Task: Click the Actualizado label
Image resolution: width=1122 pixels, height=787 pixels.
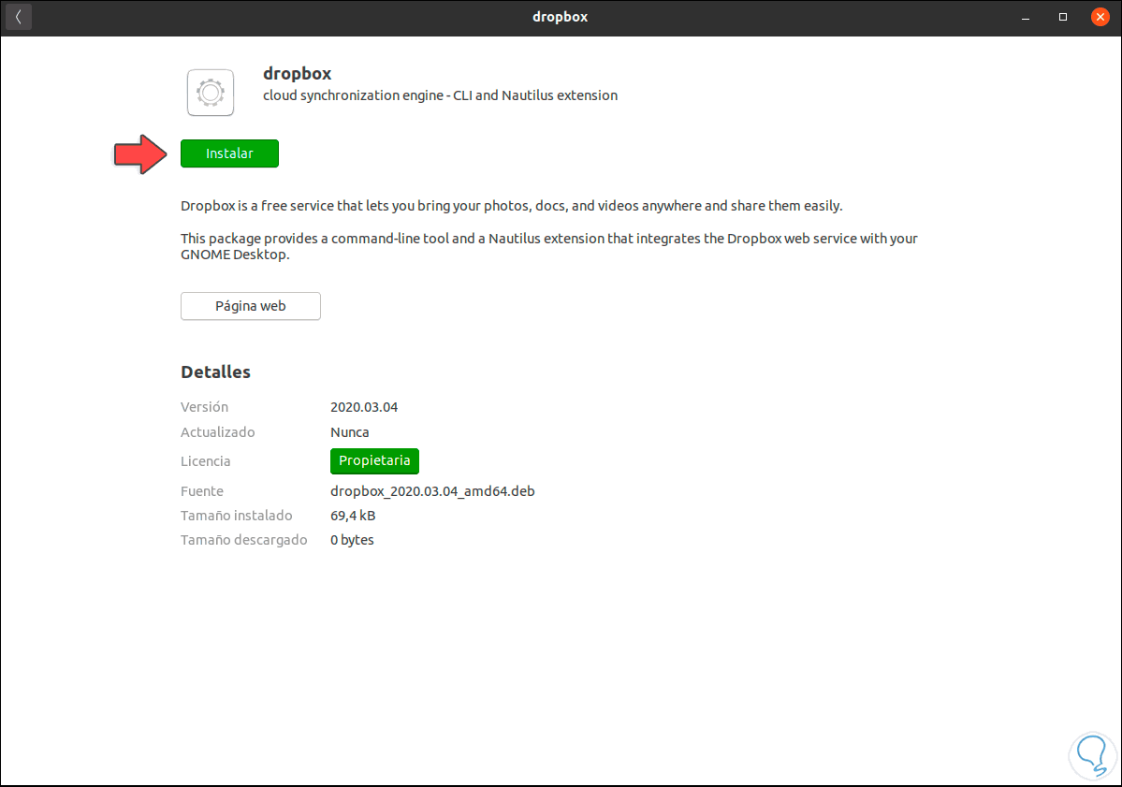Action: (x=217, y=432)
